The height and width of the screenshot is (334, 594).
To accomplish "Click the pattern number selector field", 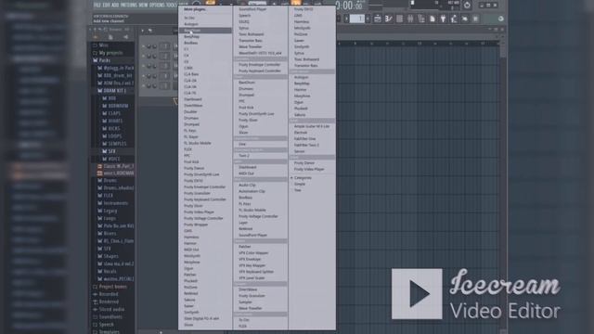I will pos(356,19).
